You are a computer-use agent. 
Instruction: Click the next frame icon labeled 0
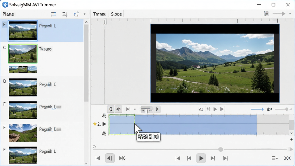[x=122, y=158]
